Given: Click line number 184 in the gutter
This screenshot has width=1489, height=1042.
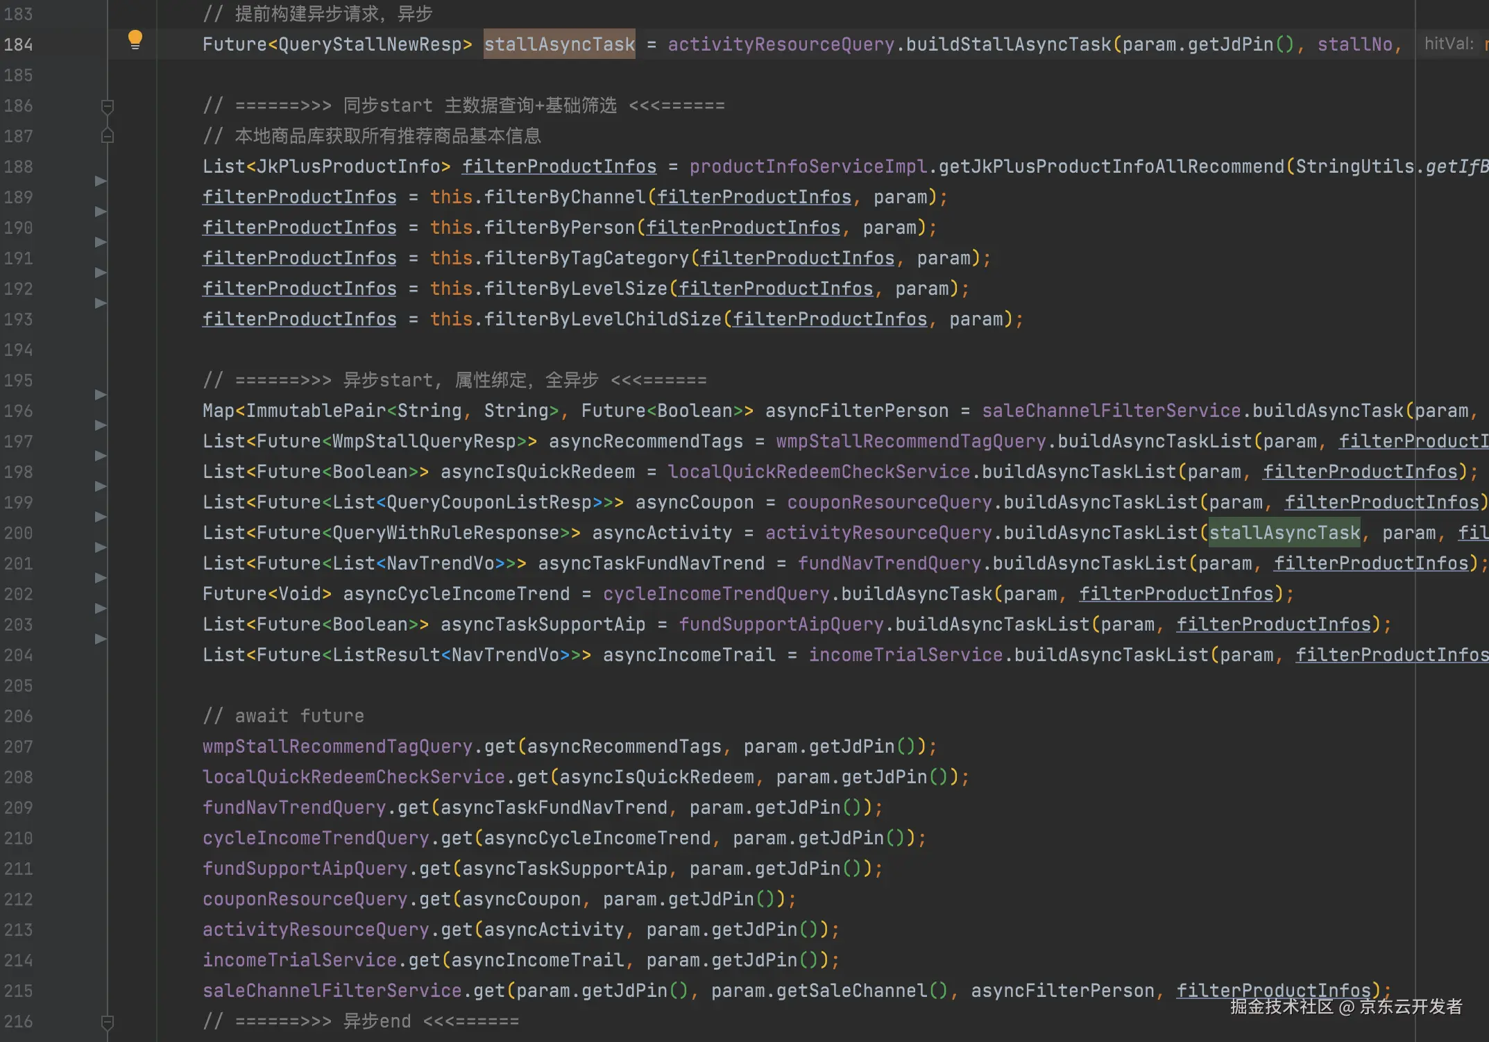Looking at the screenshot, I should 19,44.
